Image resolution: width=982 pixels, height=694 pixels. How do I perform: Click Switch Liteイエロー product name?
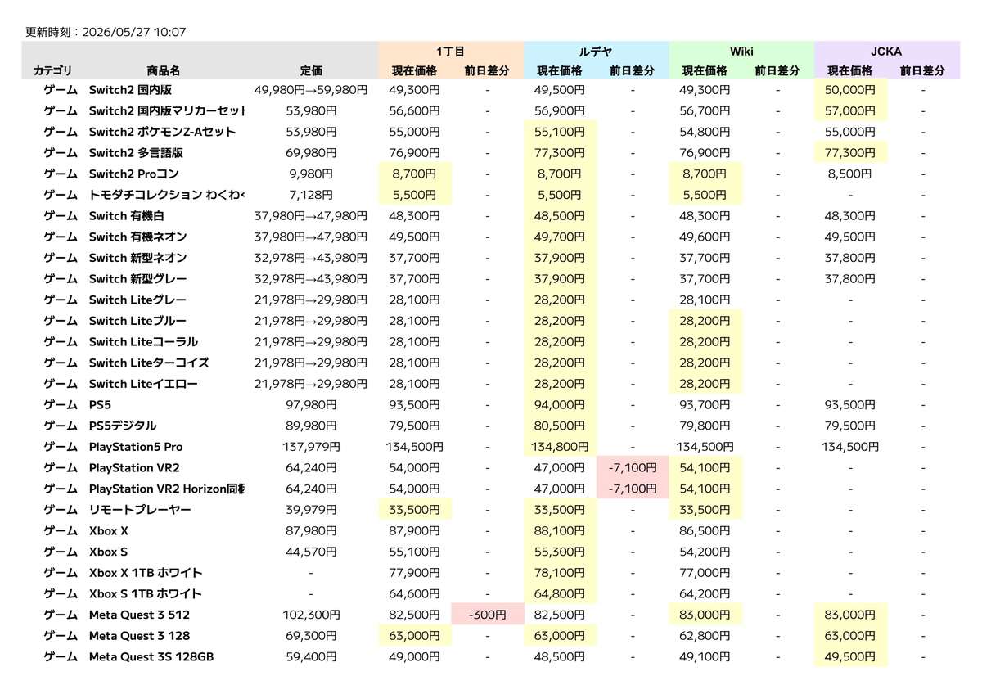[143, 384]
